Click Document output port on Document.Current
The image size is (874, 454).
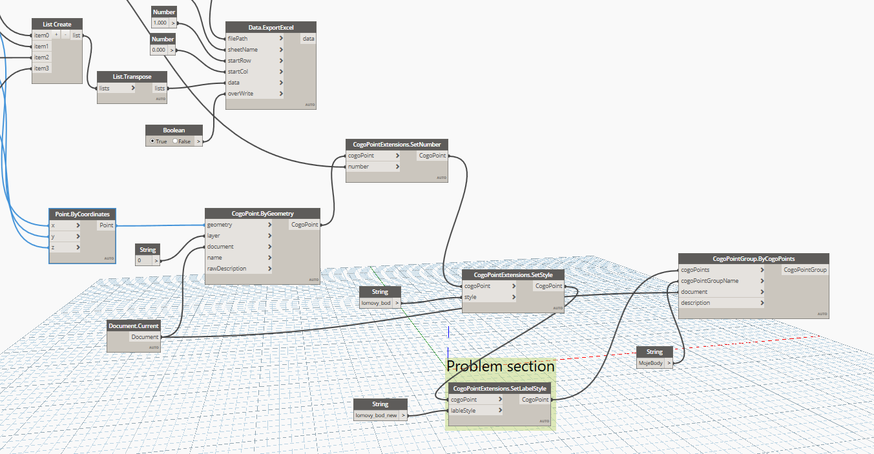point(145,337)
